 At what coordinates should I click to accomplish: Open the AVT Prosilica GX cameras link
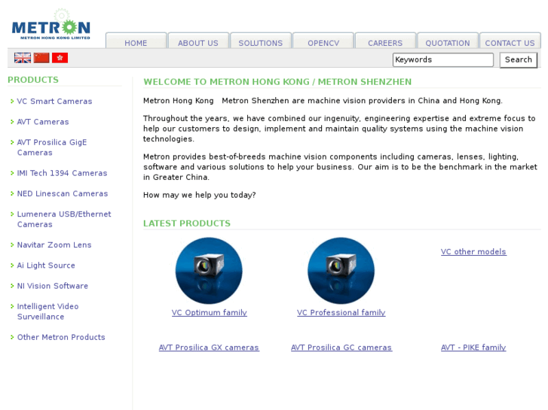(x=209, y=348)
